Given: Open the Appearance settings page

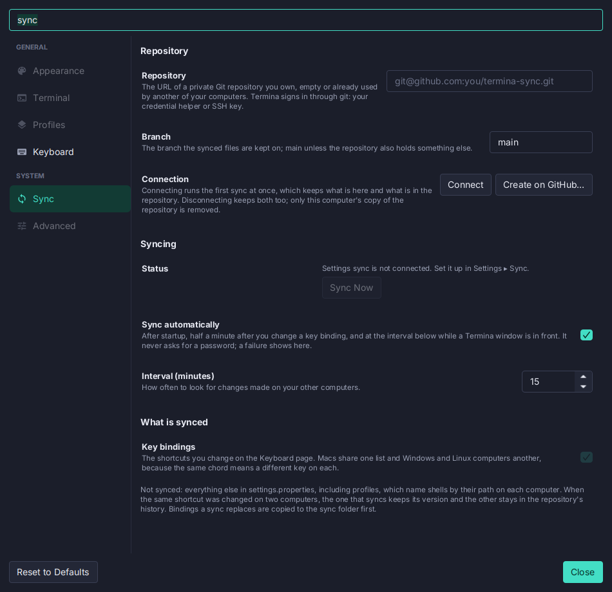Looking at the screenshot, I should click(70, 71).
